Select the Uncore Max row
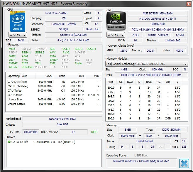Screen dimensions: 193x172 (54, 100)
